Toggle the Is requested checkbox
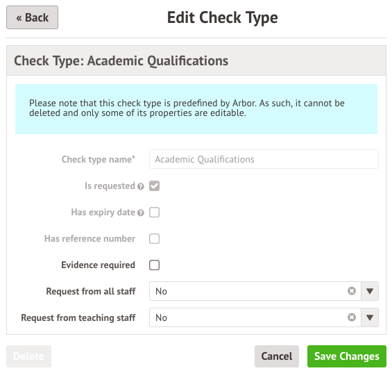The width and height of the screenshot is (392, 373). click(154, 186)
